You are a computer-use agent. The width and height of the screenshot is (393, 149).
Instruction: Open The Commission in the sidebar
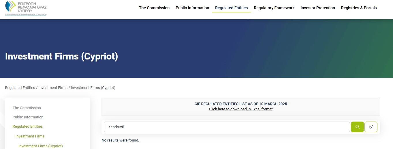tap(27, 108)
